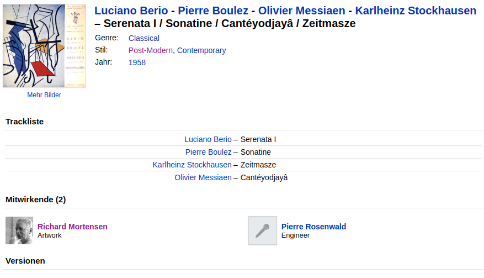Open Luciano Berio in the title
Viewport: 484px width, 278px height.
[x=131, y=11]
